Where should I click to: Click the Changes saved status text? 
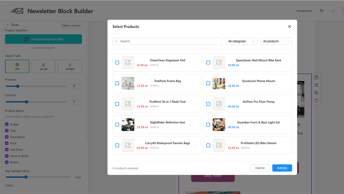tap(304, 11)
